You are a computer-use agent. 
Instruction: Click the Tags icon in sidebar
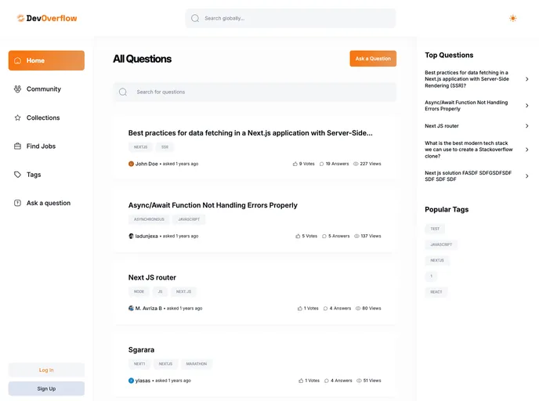pyautogui.click(x=17, y=175)
